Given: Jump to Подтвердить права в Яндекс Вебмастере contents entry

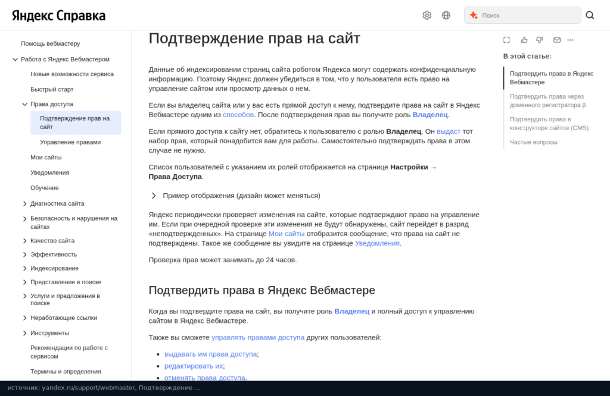Looking at the screenshot, I should click(x=551, y=78).
